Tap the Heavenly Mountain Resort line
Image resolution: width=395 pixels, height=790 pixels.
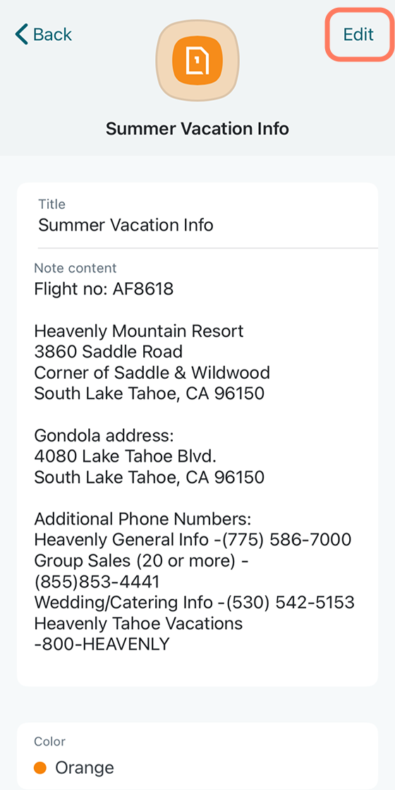(x=138, y=331)
